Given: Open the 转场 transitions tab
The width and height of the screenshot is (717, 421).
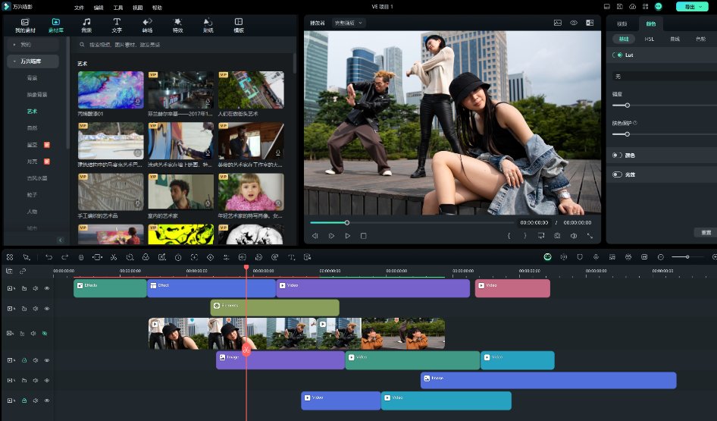Looking at the screenshot, I should pyautogui.click(x=147, y=25).
